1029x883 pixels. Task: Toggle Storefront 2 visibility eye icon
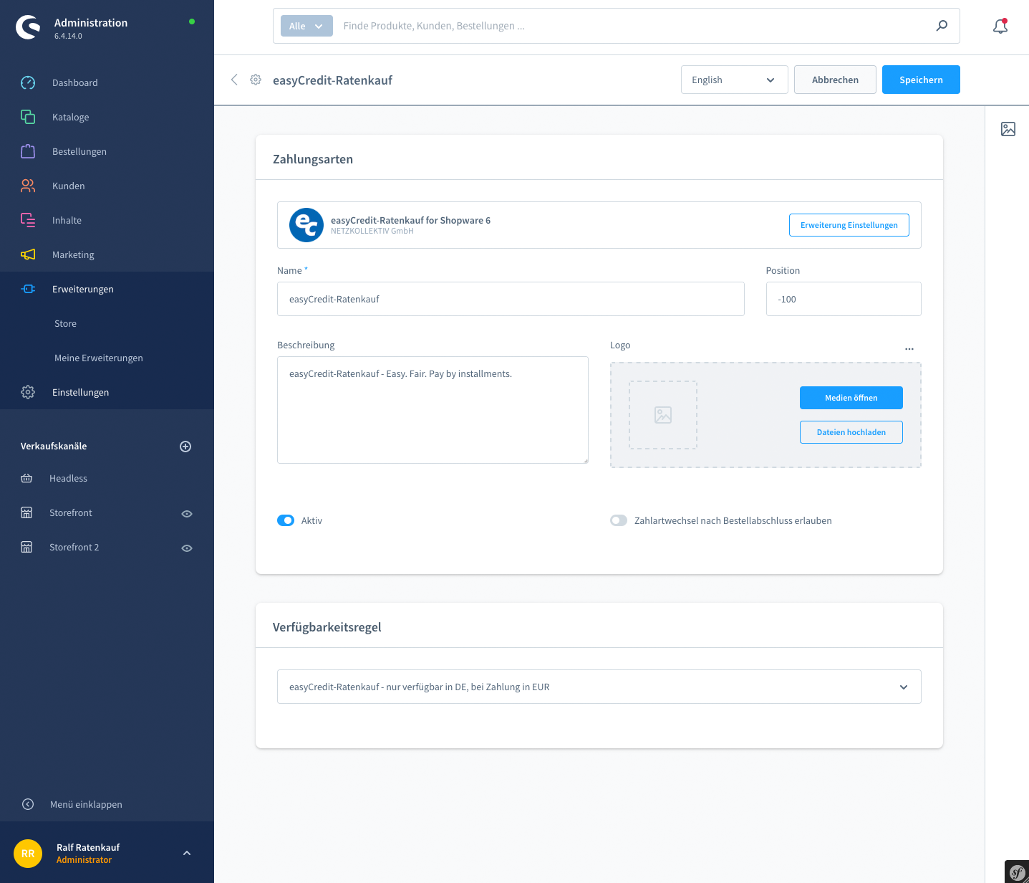point(187,548)
